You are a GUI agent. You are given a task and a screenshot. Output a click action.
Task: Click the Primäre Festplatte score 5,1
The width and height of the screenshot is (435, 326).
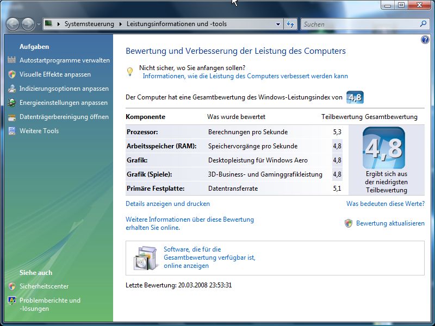[337, 189]
